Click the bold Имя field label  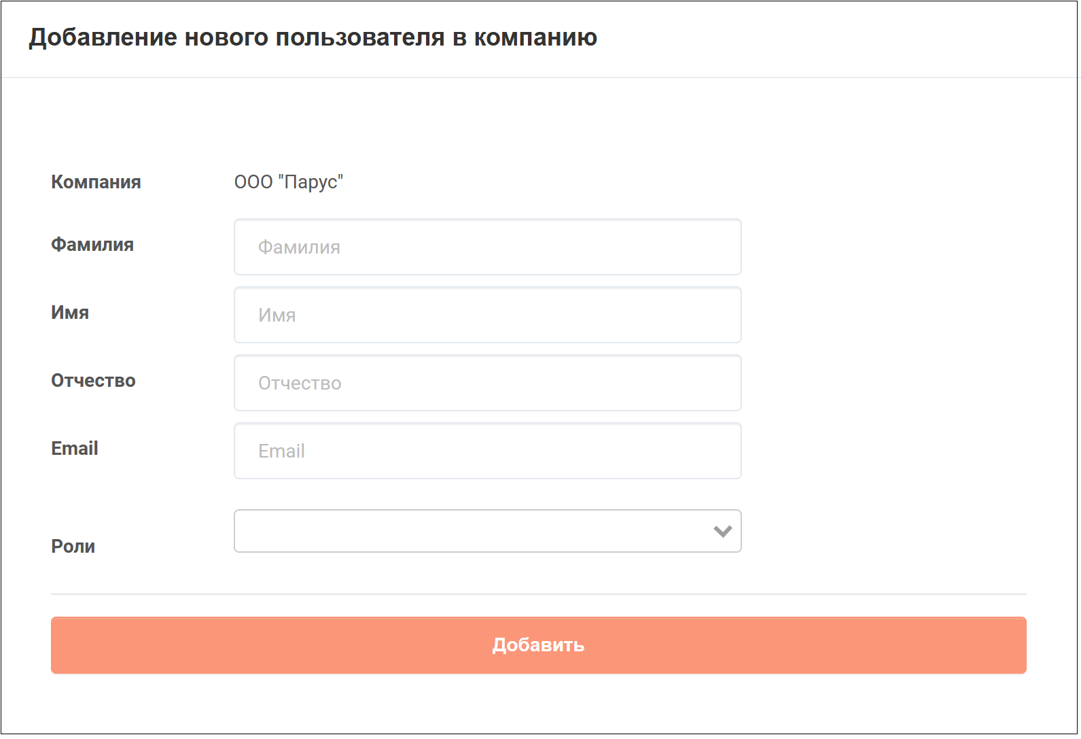point(70,313)
